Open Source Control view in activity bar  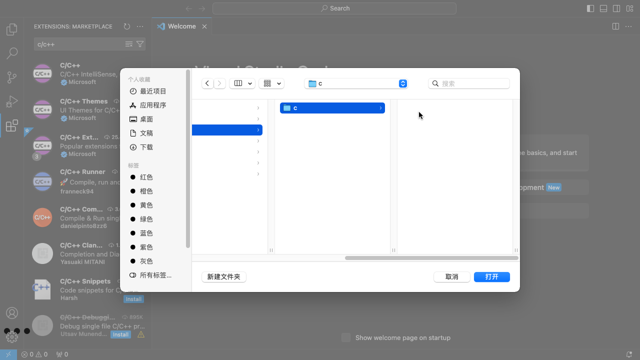point(12,77)
